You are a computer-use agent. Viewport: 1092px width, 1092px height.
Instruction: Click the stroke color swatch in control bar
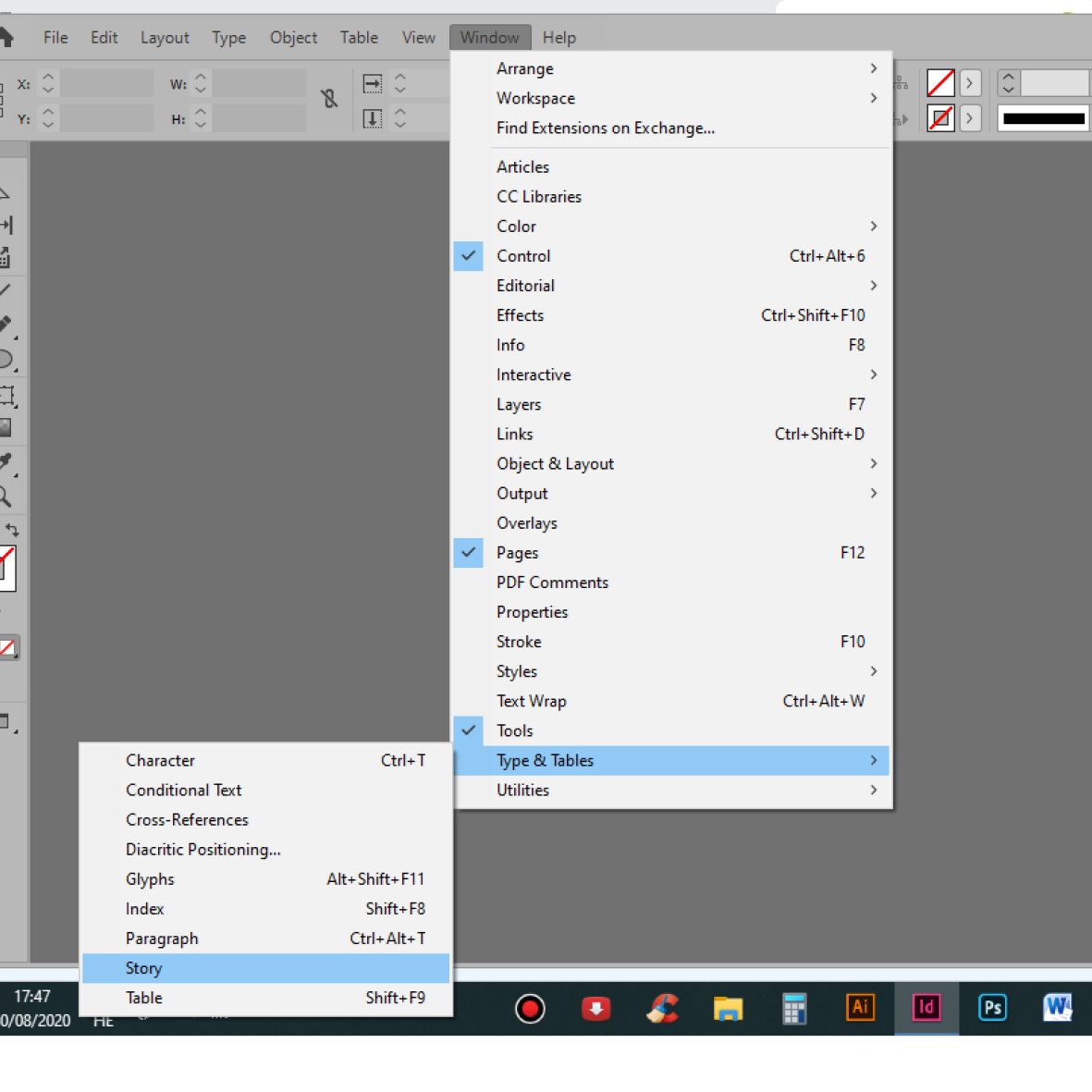pos(941,117)
